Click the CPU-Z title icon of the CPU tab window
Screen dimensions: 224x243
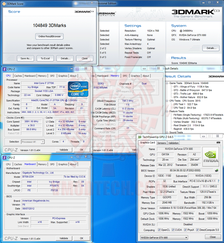pyautogui.click(x=4, y=69)
